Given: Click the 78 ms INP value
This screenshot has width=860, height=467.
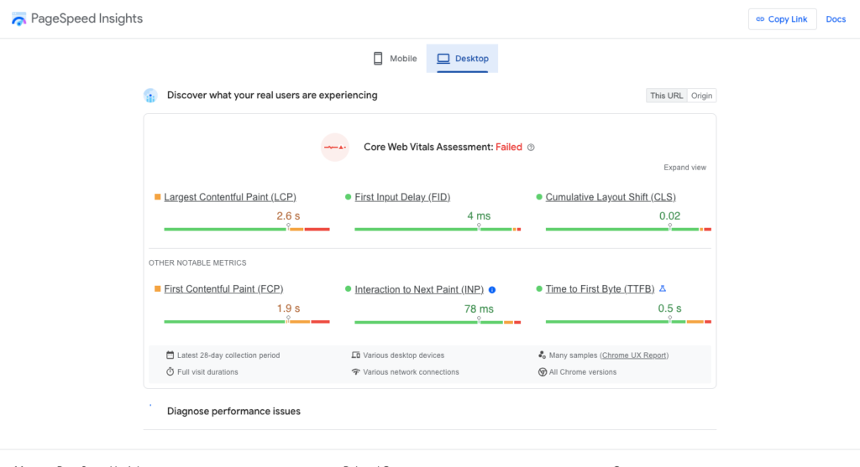Looking at the screenshot, I should (x=479, y=309).
